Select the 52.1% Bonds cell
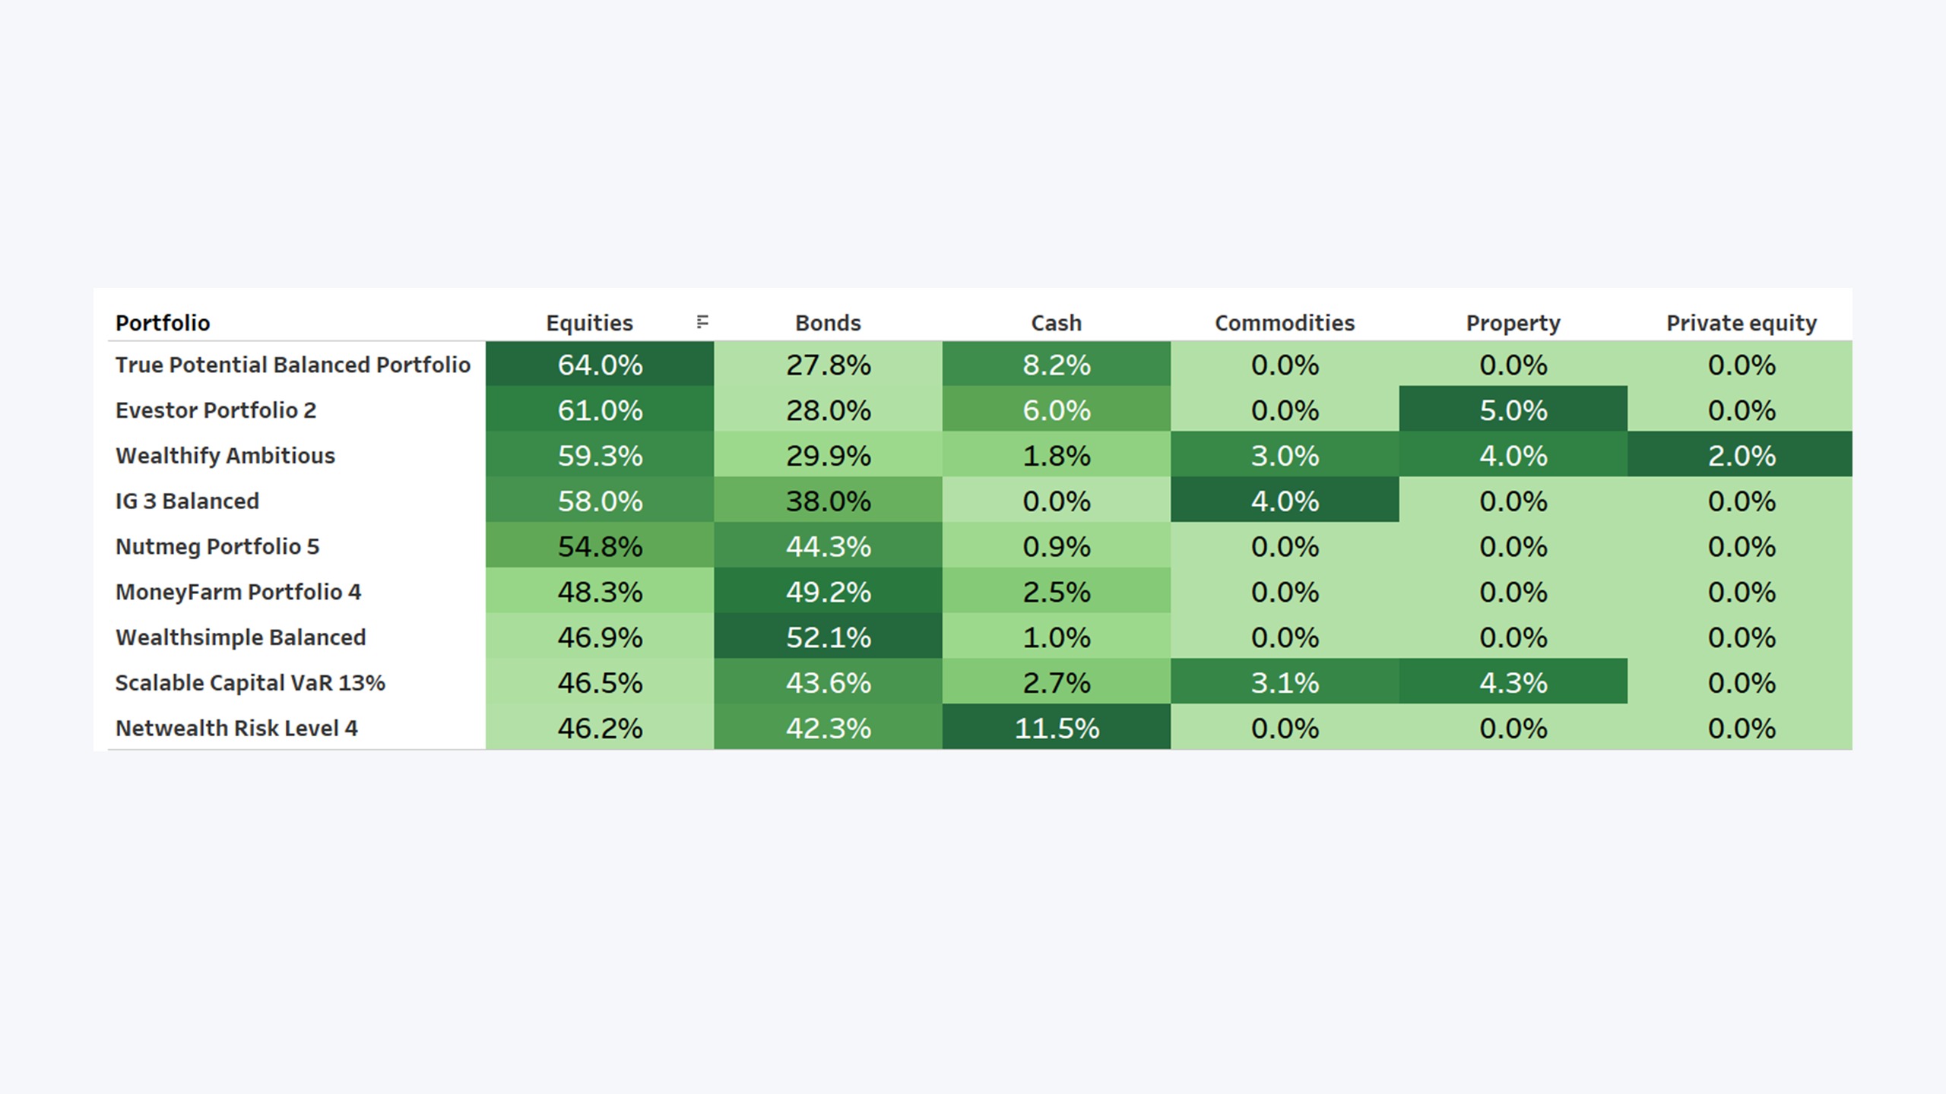 (x=828, y=636)
